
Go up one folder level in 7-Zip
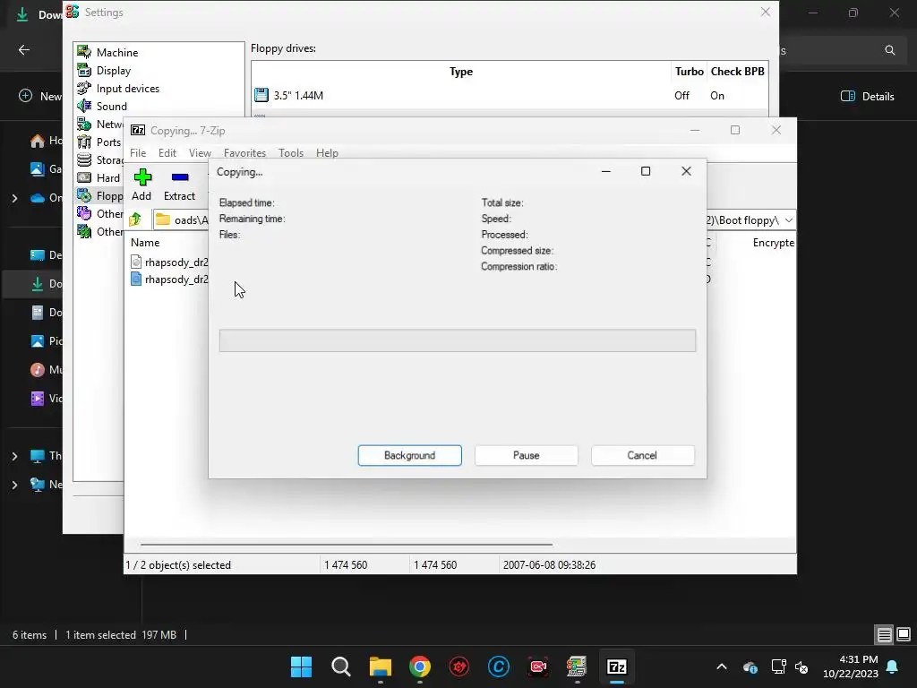coord(136,220)
